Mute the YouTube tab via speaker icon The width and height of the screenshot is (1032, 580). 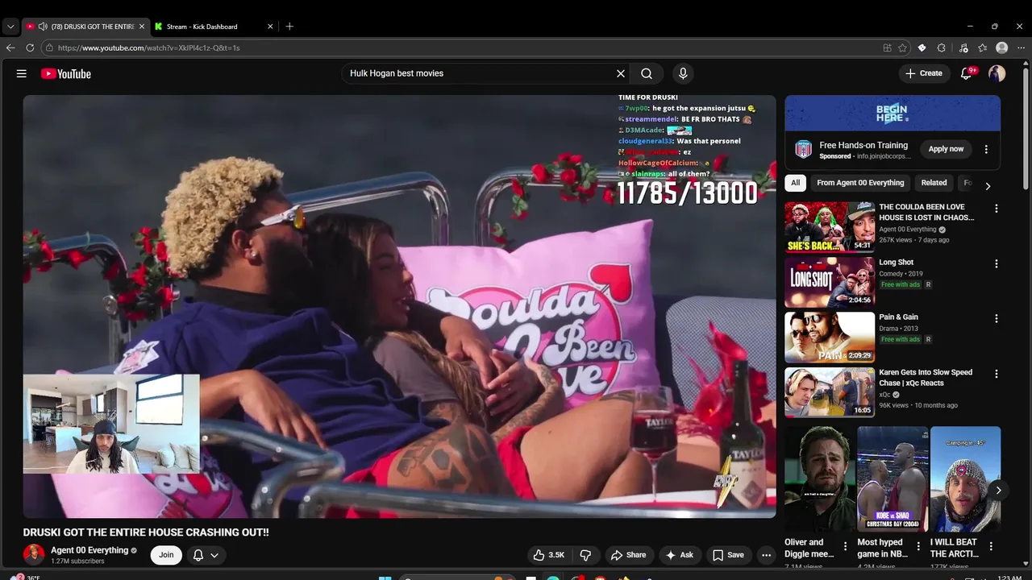coord(42,27)
